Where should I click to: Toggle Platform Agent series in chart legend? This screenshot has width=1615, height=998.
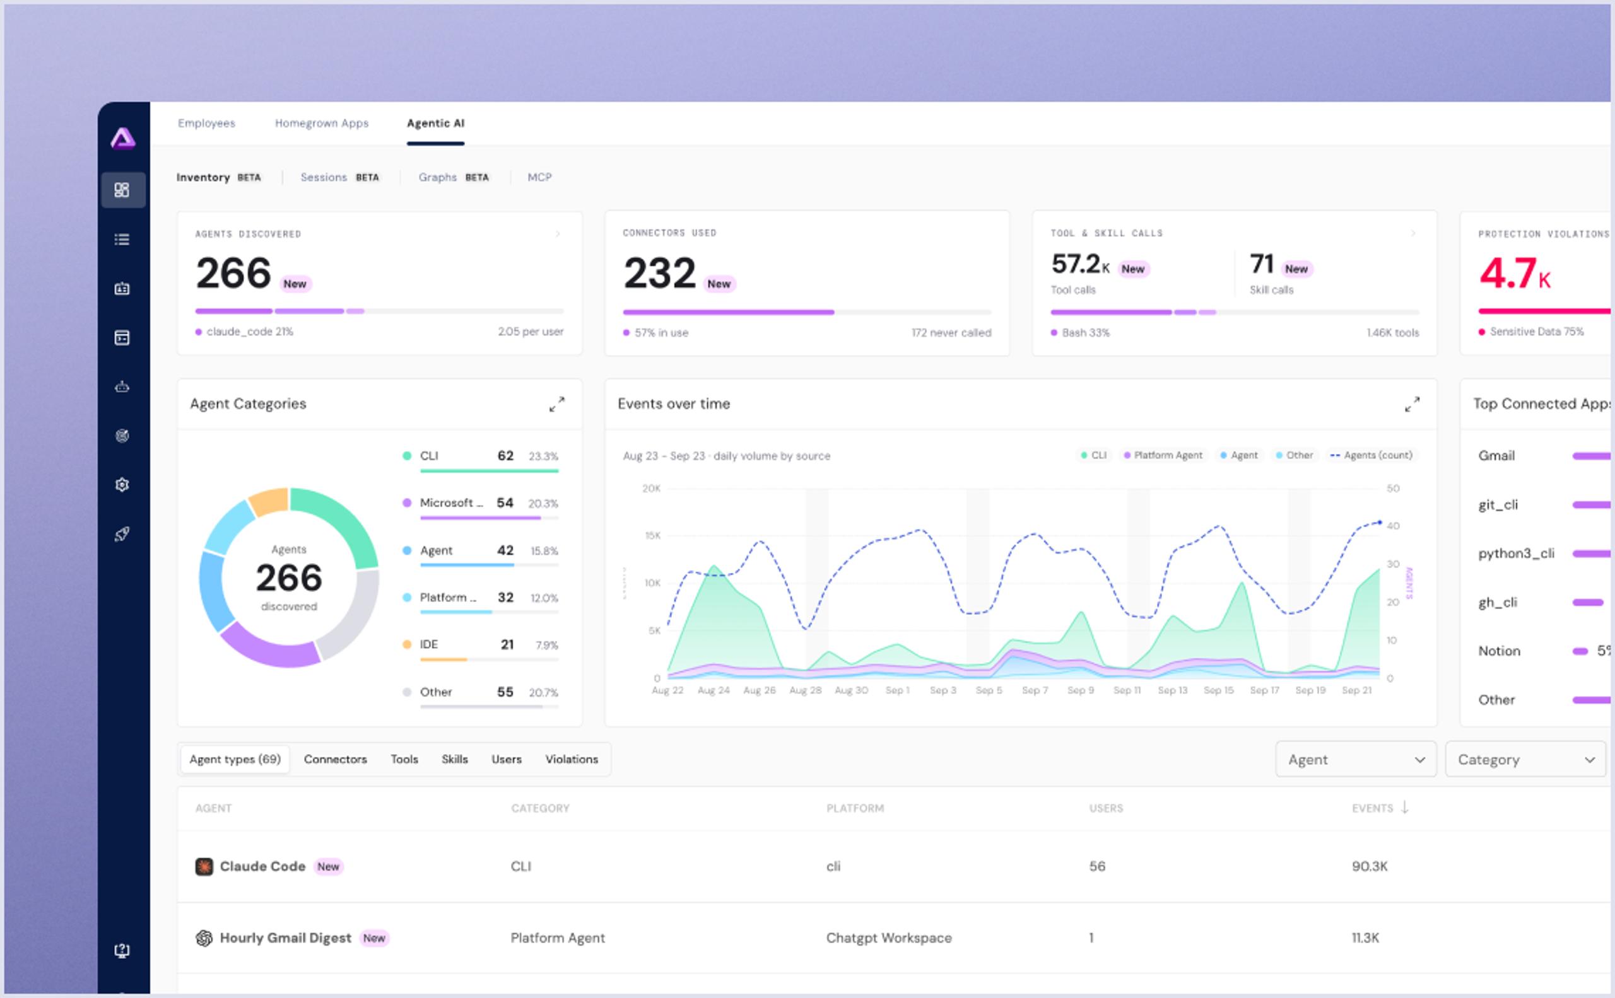(x=1163, y=455)
